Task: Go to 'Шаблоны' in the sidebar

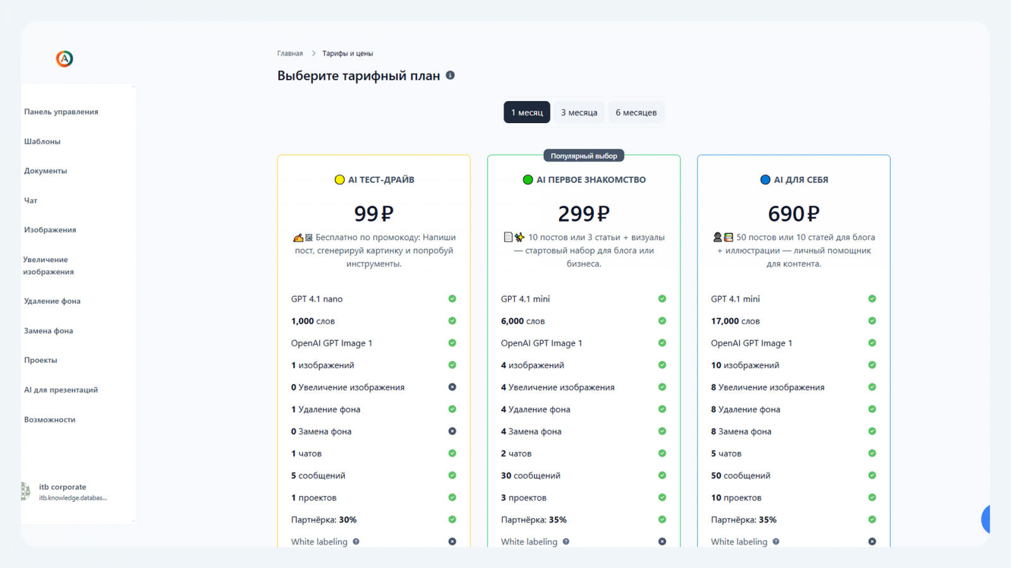Action: [42, 141]
